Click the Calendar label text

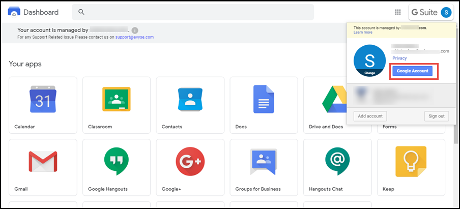click(x=24, y=127)
